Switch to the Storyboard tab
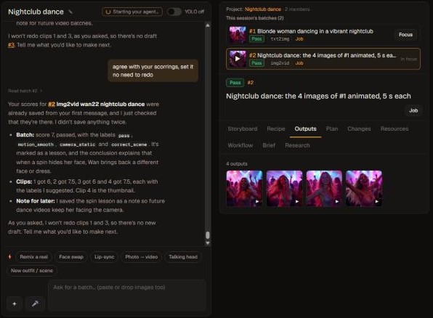The height and width of the screenshot is (318, 433). [243, 129]
